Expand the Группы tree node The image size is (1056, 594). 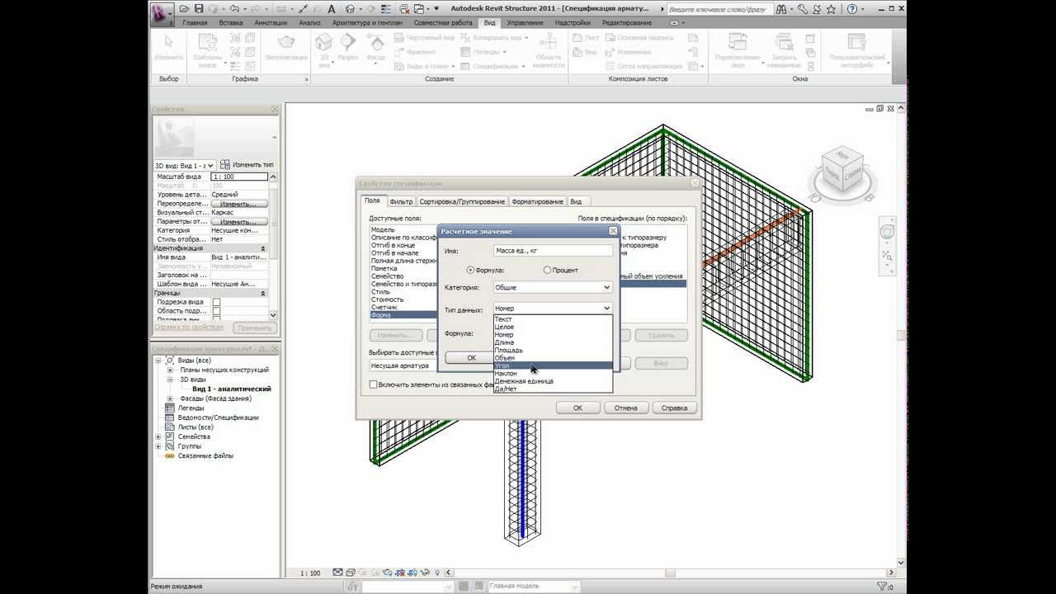tap(158, 446)
